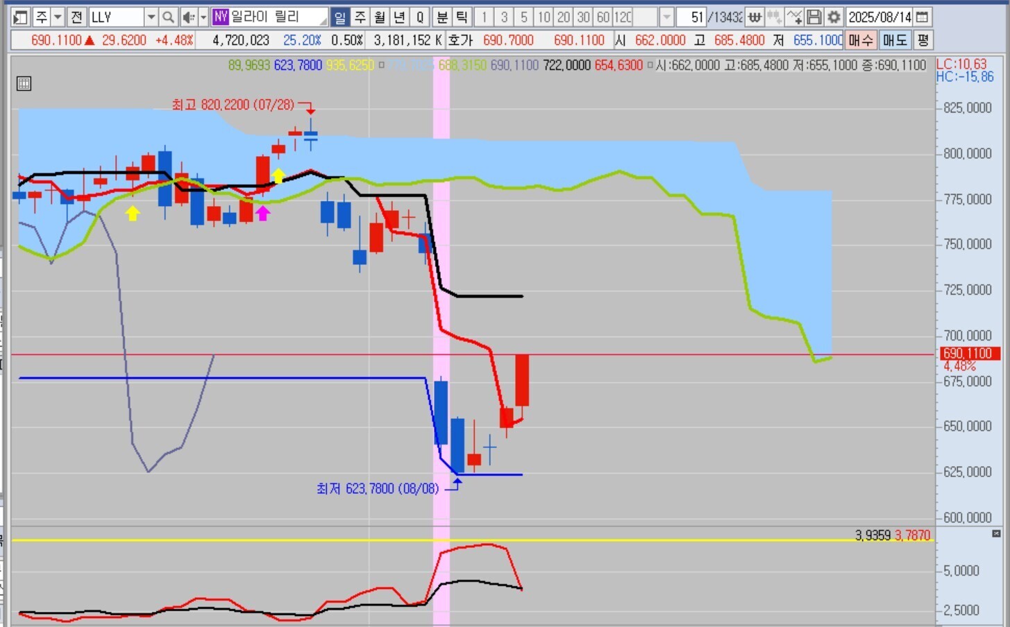Click the magenta up-arrow signal marker
1010x627 pixels.
[262, 213]
